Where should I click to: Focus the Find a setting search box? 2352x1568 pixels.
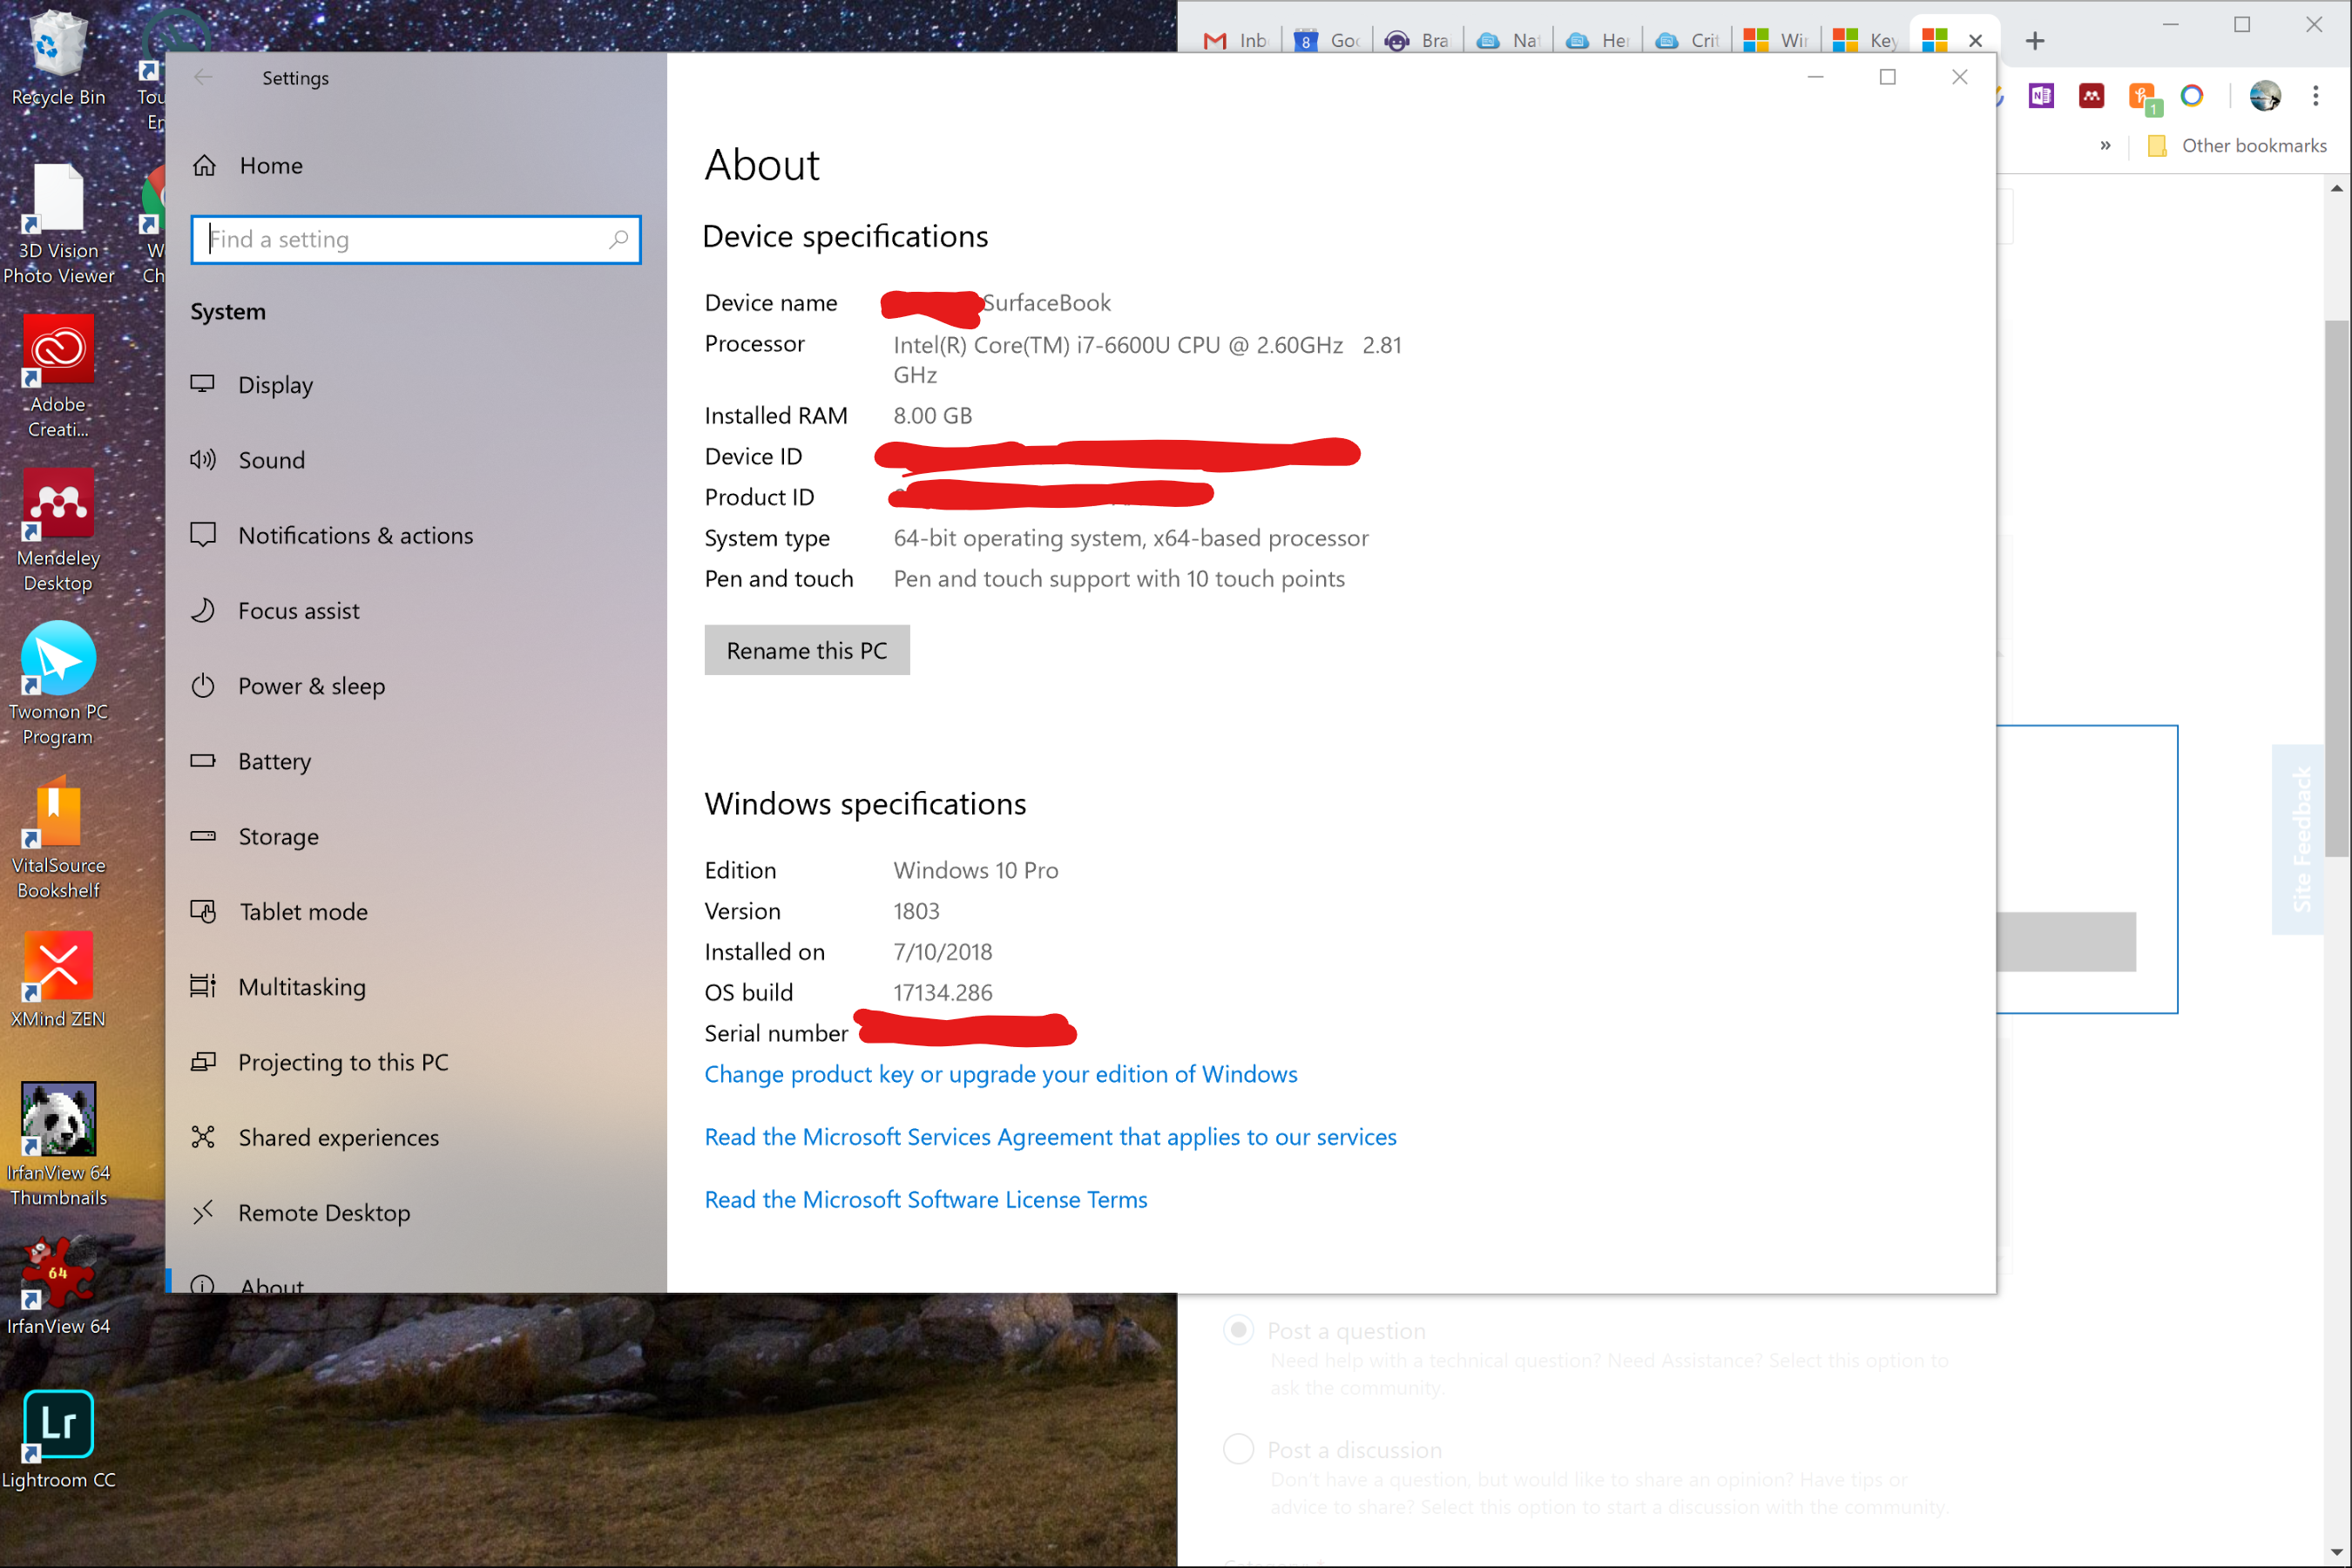(405, 240)
